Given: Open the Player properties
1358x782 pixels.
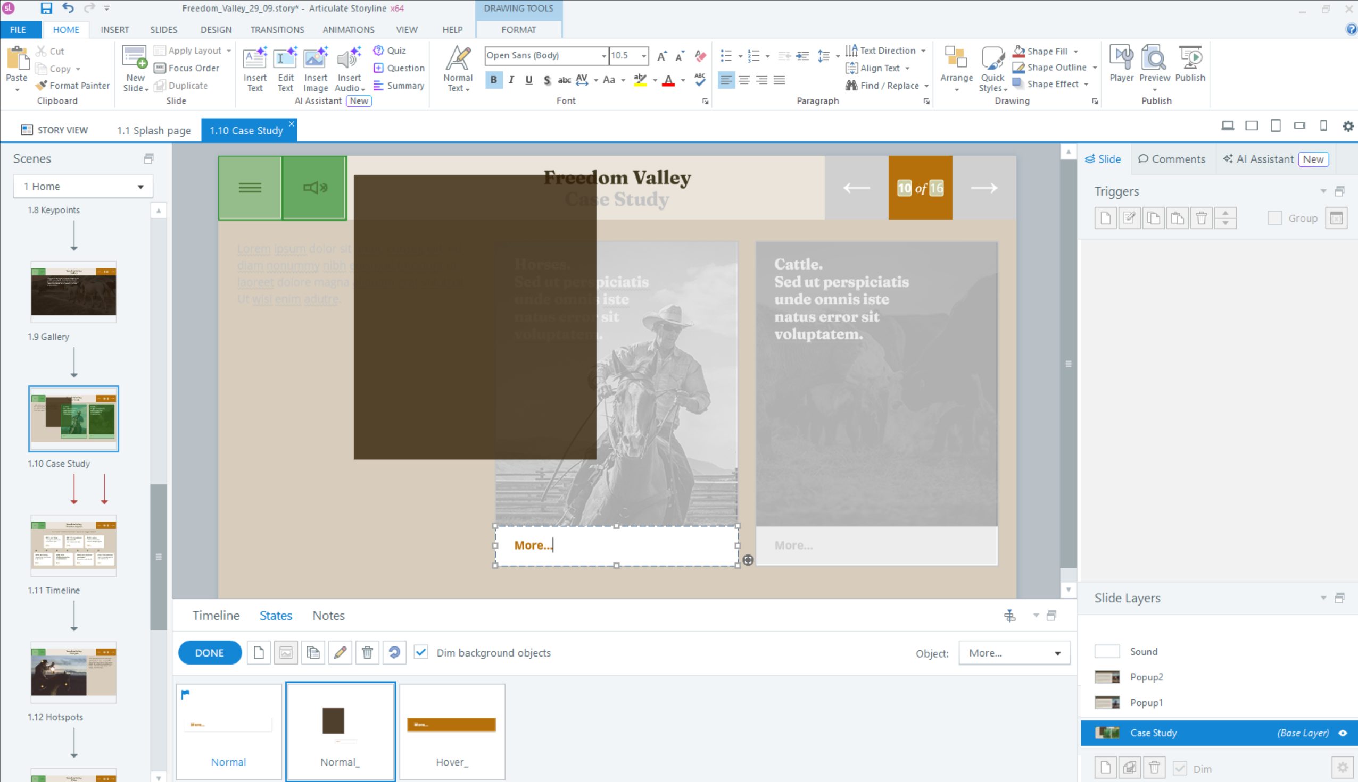Looking at the screenshot, I should pyautogui.click(x=1121, y=64).
